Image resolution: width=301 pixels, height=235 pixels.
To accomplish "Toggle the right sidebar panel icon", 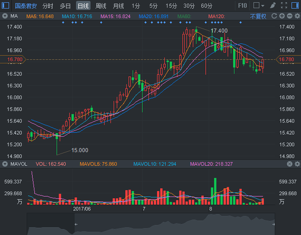I will coord(295,5).
